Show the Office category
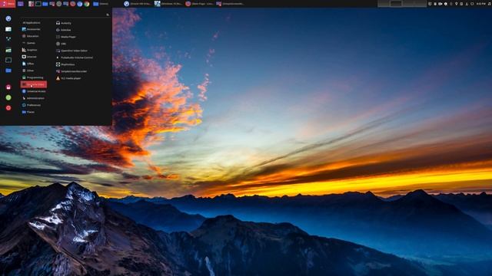492x276 pixels. pyautogui.click(x=28, y=64)
